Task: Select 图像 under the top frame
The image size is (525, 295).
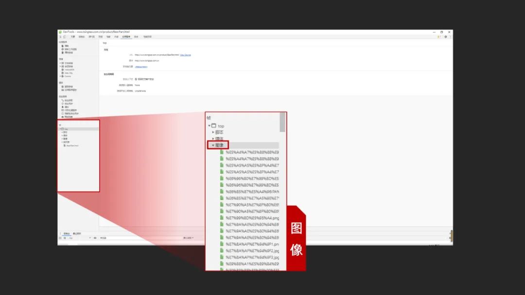Action: coord(65,139)
